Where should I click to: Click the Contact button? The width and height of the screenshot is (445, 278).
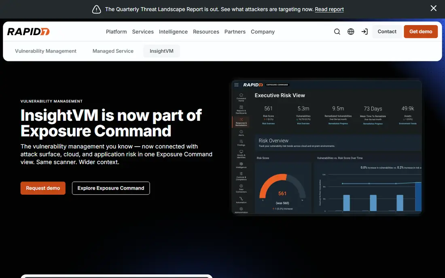[x=387, y=32]
